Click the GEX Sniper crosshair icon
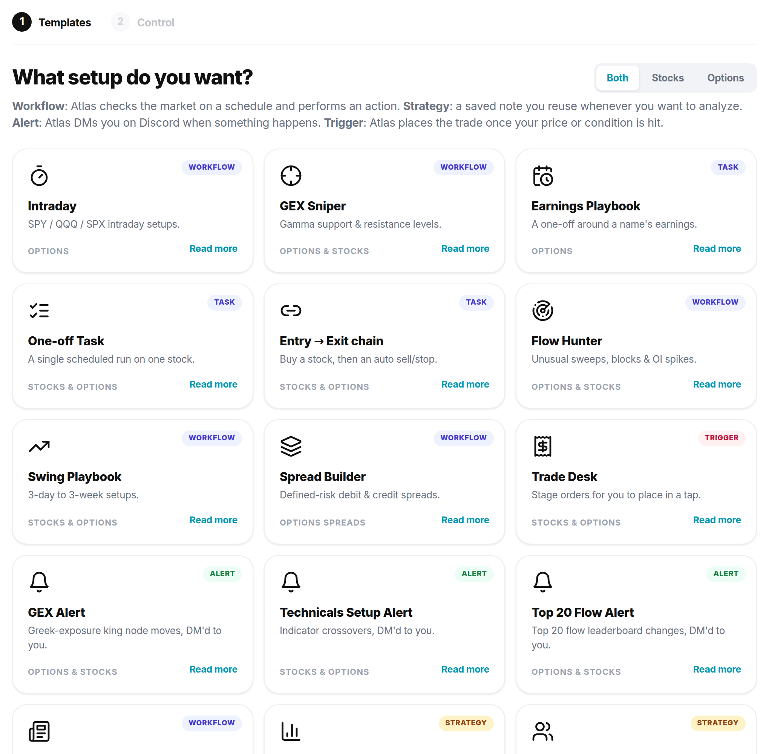The image size is (769, 754). coord(291,176)
